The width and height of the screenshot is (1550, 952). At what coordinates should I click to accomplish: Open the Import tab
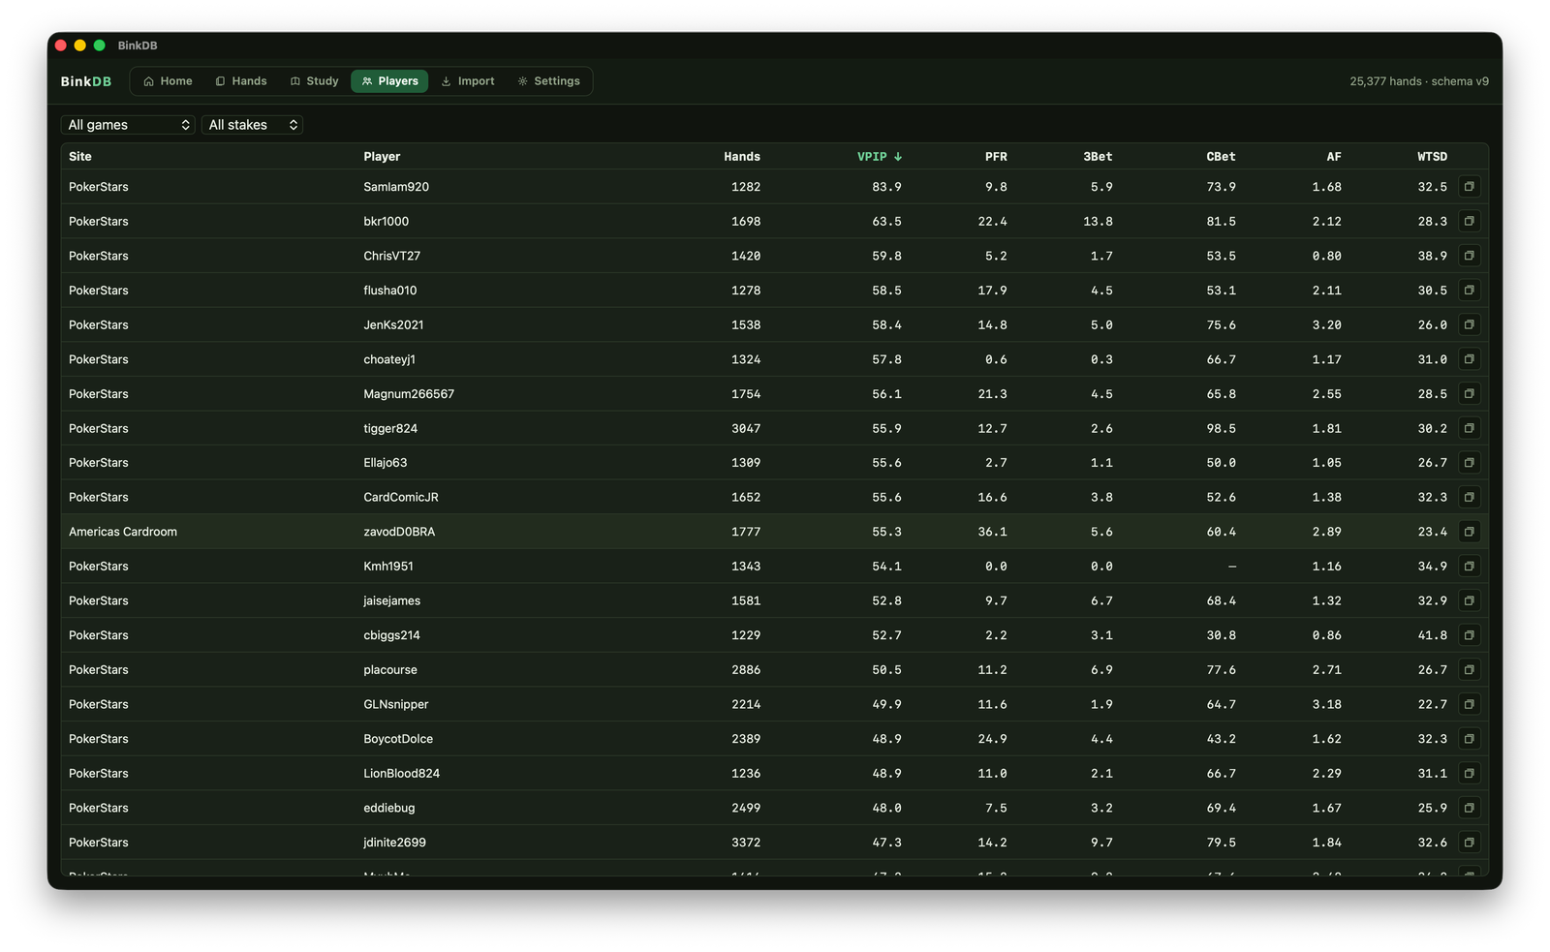[x=468, y=81]
